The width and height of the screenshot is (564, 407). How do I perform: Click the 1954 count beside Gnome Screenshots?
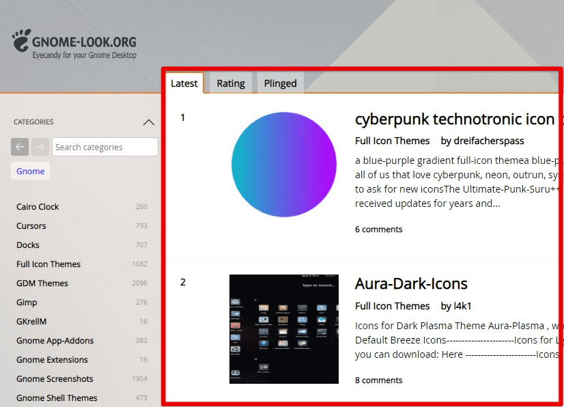click(x=139, y=378)
